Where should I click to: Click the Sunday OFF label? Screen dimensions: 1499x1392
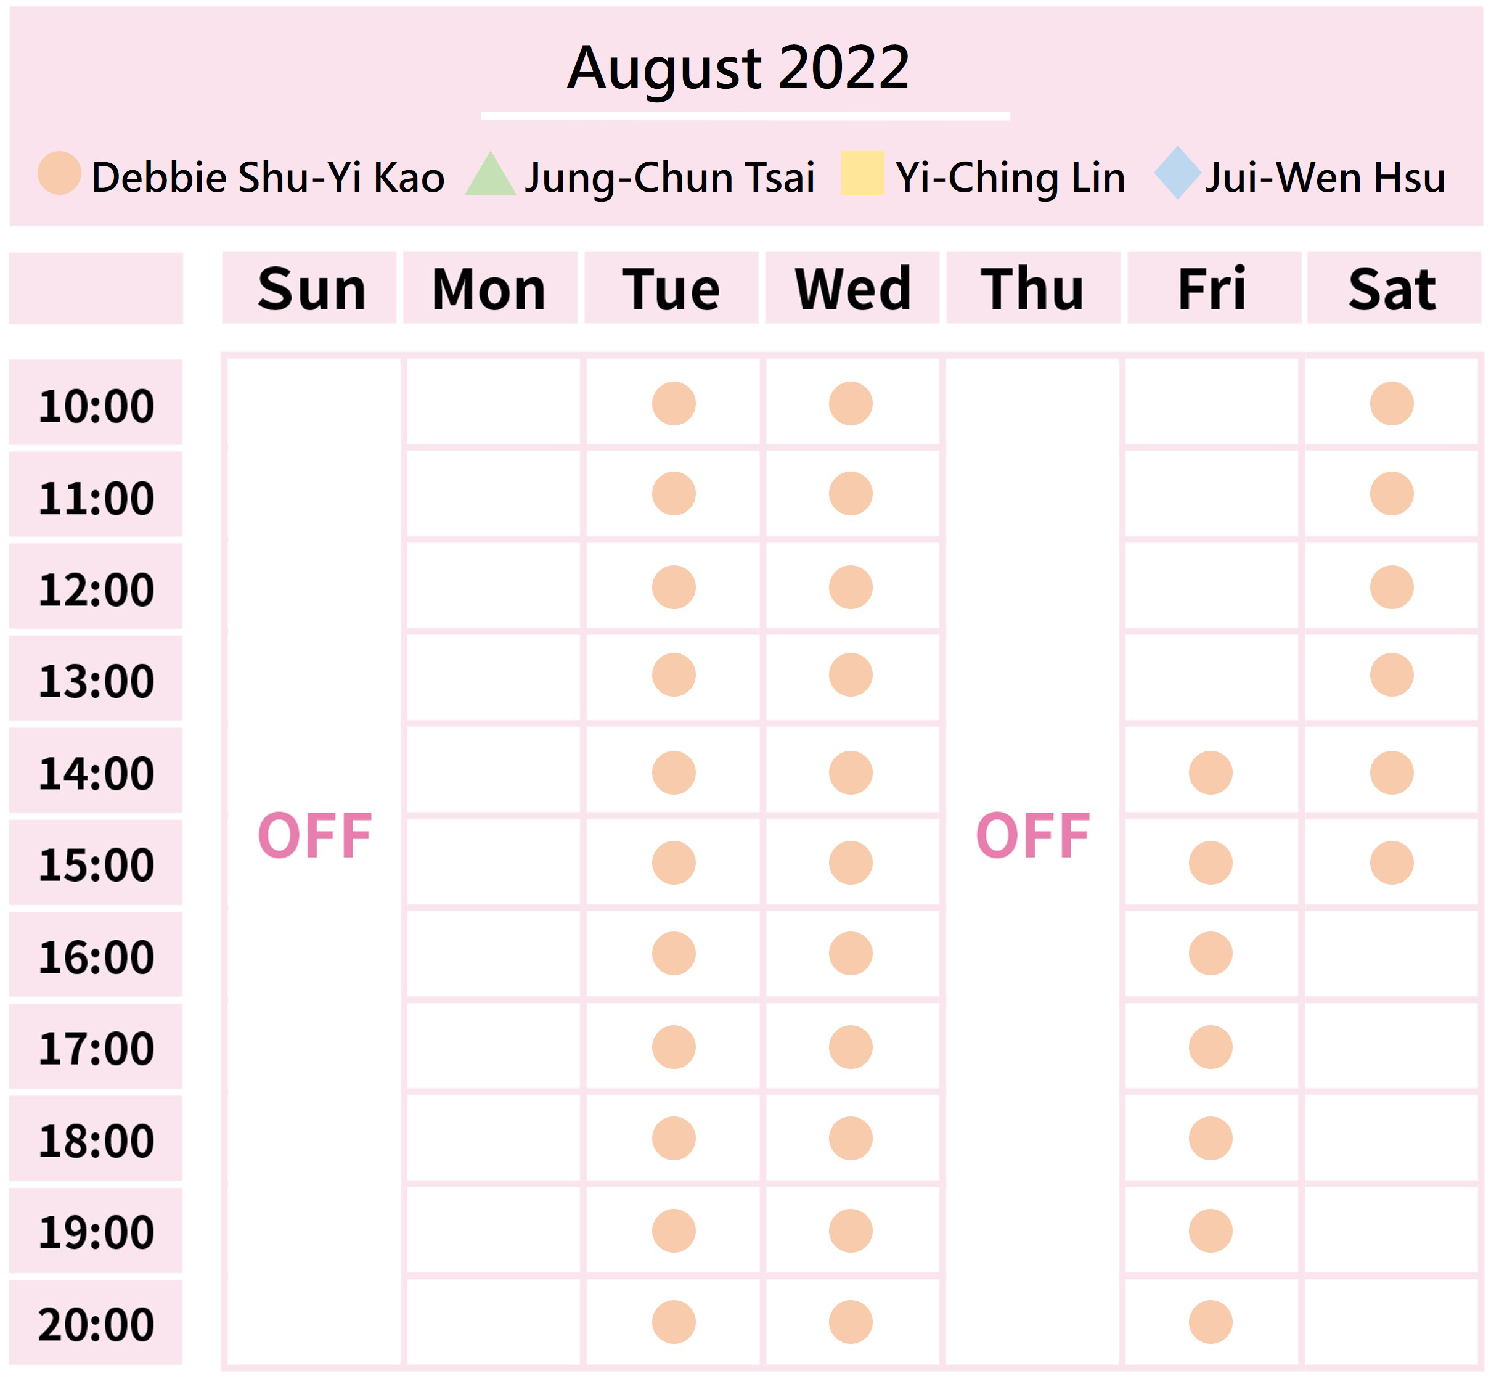tap(315, 835)
